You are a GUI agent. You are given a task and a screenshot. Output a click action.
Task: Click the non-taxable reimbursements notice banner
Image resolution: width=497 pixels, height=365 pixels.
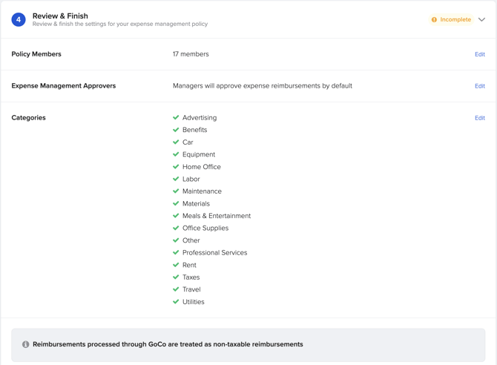pos(249,345)
